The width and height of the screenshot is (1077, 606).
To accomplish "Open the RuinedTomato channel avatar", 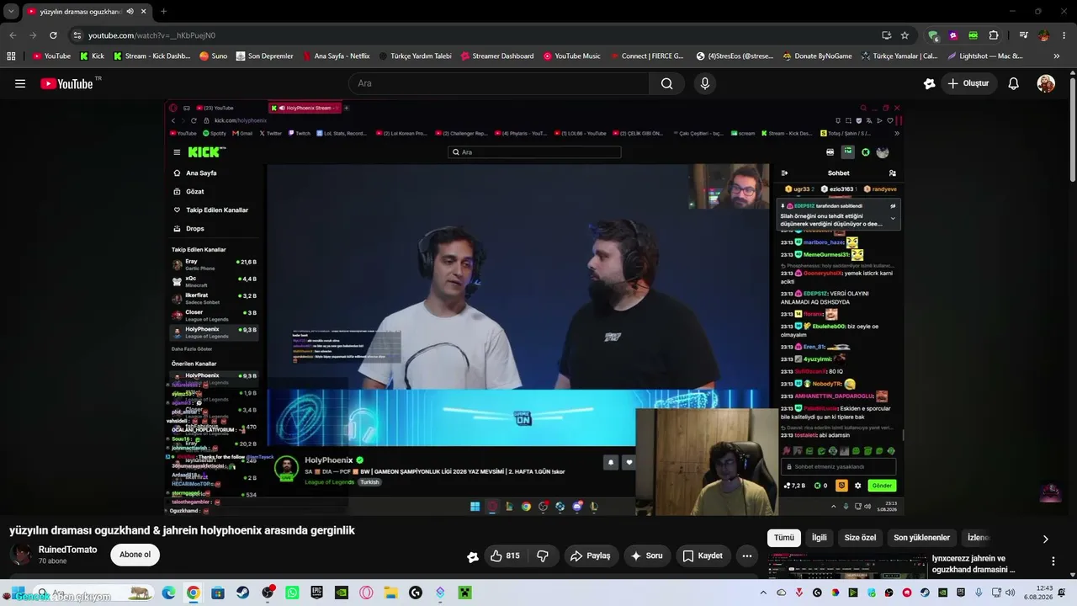I will coord(21,555).
